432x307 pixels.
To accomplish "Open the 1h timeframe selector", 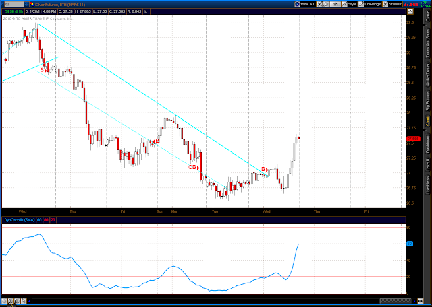I will pos(335,4).
